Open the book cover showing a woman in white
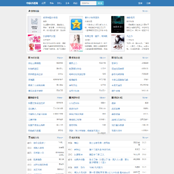 click(x=76, y=43)
